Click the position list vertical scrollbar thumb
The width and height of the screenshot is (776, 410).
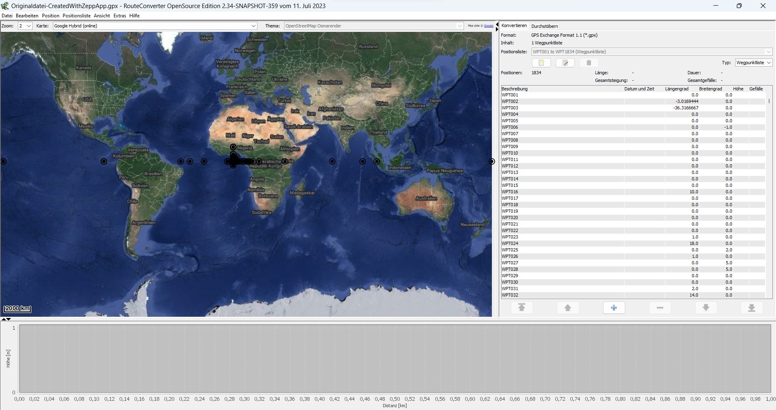[769, 101]
